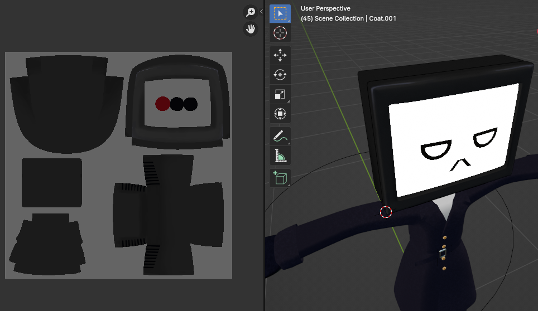Click the pan hand icon

click(251, 29)
